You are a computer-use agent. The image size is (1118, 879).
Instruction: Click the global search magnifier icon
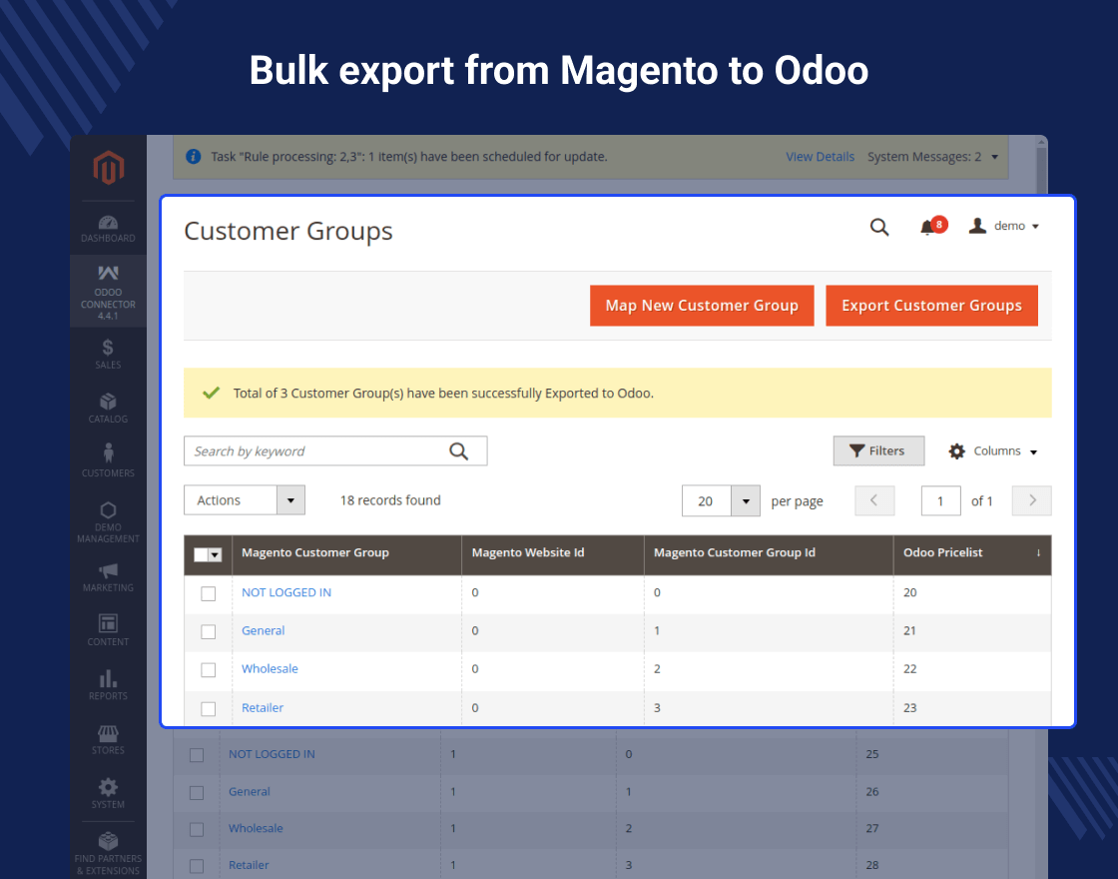(879, 227)
